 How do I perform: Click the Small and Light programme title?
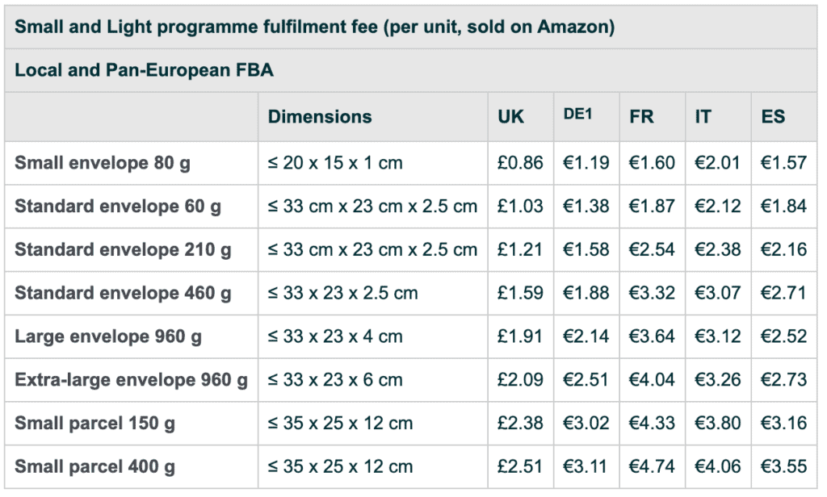click(x=315, y=27)
